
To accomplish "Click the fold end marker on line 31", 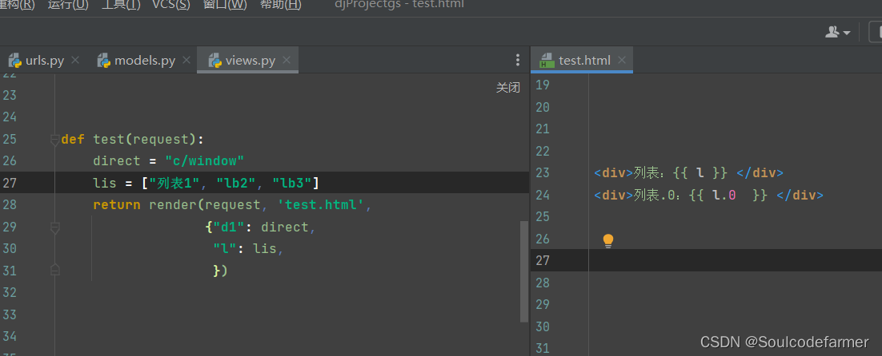I will [55, 271].
